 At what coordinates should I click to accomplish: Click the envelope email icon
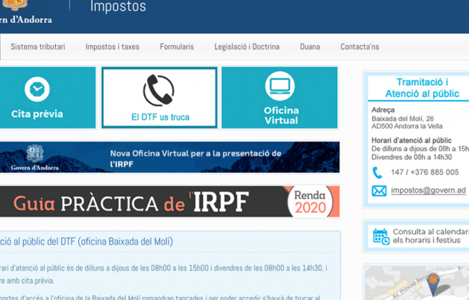pos(378,191)
